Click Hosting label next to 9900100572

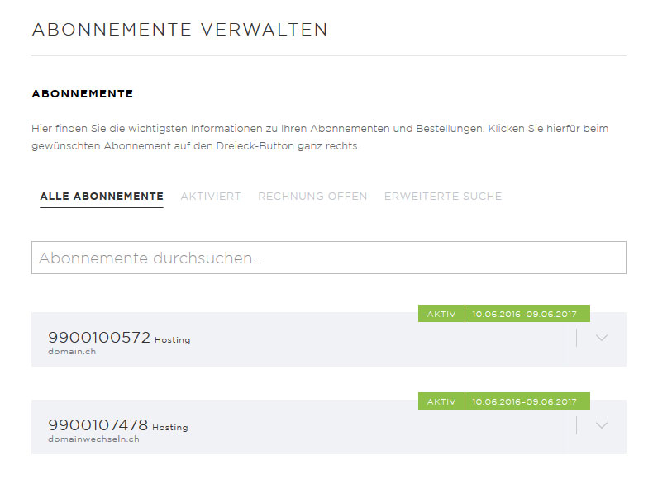click(x=173, y=340)
